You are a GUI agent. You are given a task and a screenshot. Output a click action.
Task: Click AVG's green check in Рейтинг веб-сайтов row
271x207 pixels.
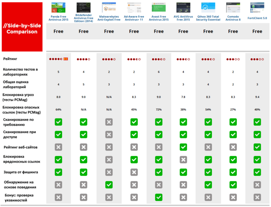click(x=183, y=147)
